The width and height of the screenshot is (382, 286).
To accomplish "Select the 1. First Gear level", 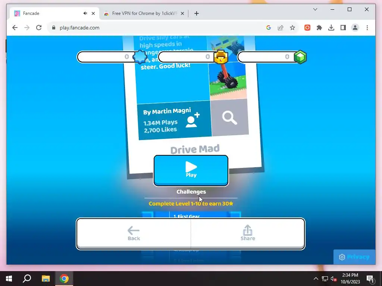I will pos(187,216).
